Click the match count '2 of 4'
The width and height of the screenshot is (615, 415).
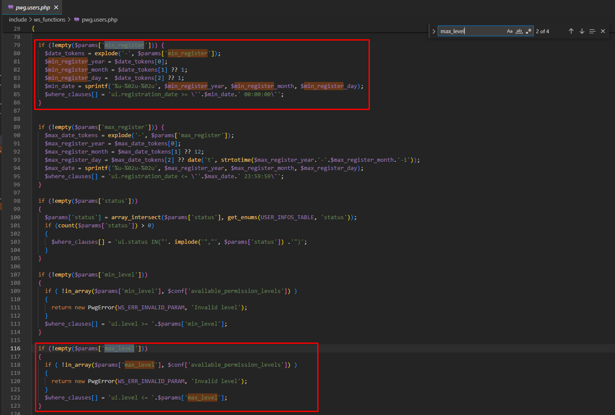tap(542, 31)
